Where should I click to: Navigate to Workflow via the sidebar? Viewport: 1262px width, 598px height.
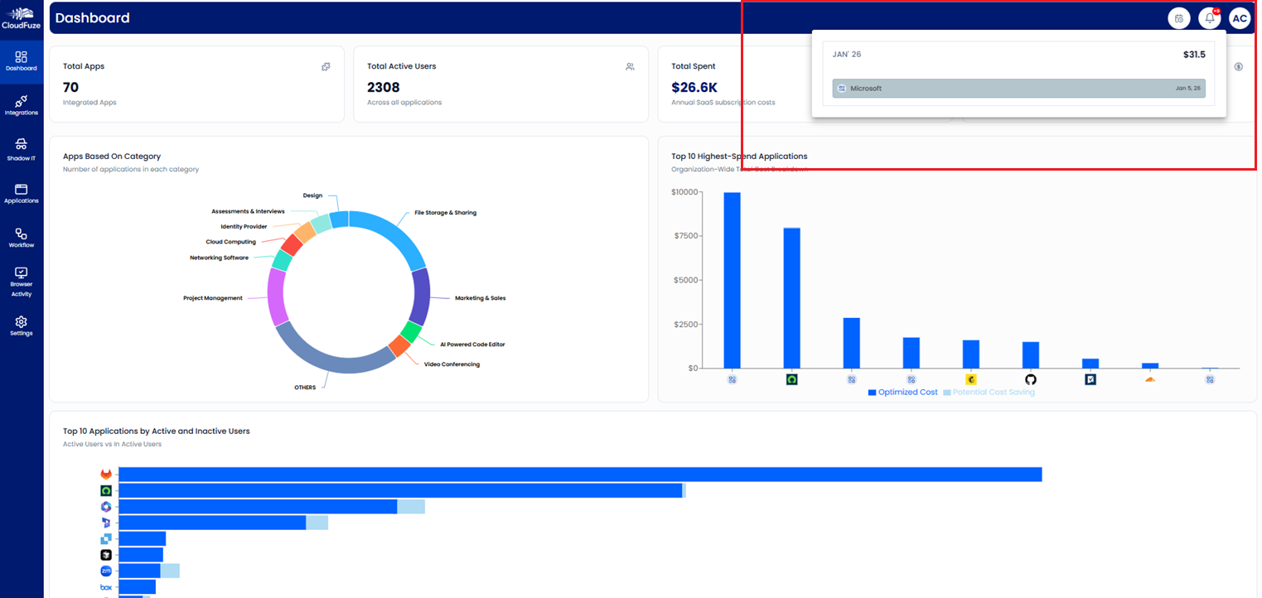coord(21,236)
